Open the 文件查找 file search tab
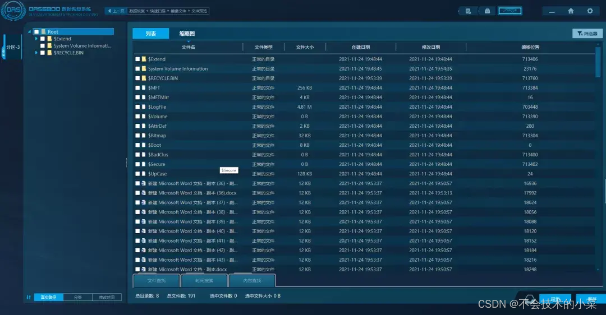 [x=156, y=281]
